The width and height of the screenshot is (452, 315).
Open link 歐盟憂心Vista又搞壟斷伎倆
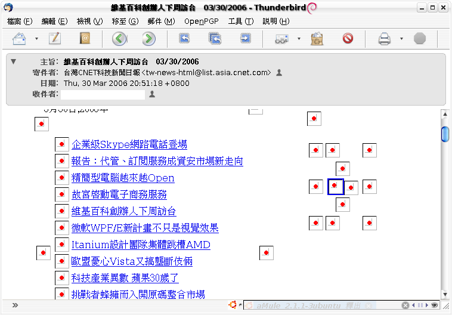pyautogui.click(x=132, y=261)
